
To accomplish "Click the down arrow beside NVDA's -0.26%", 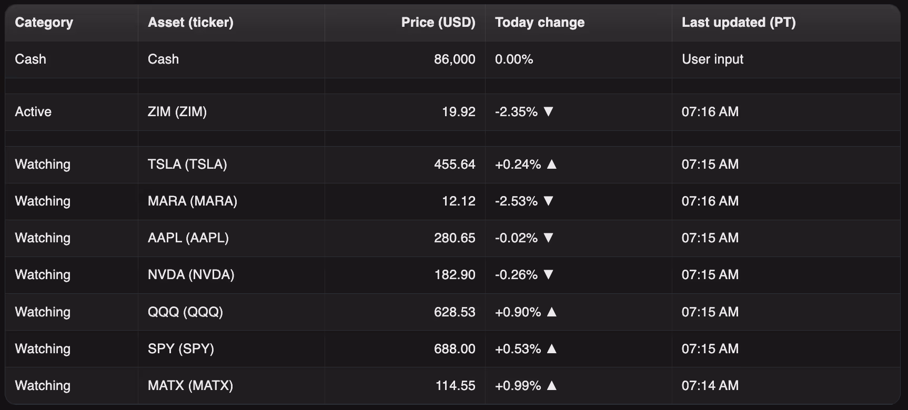I will click(x=548, y=274).
